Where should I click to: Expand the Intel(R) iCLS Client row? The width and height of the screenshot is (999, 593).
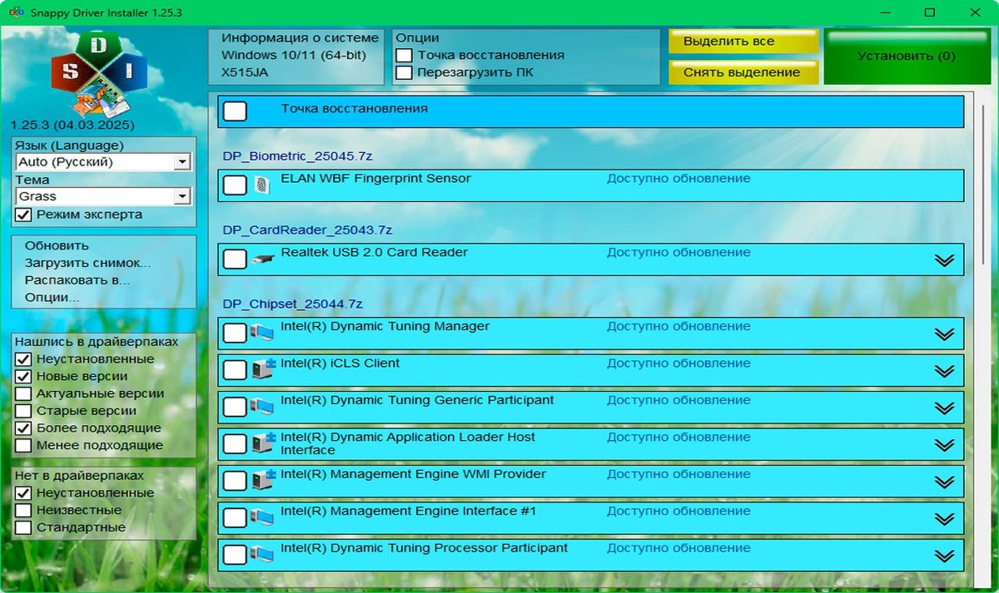click(944, 371)
